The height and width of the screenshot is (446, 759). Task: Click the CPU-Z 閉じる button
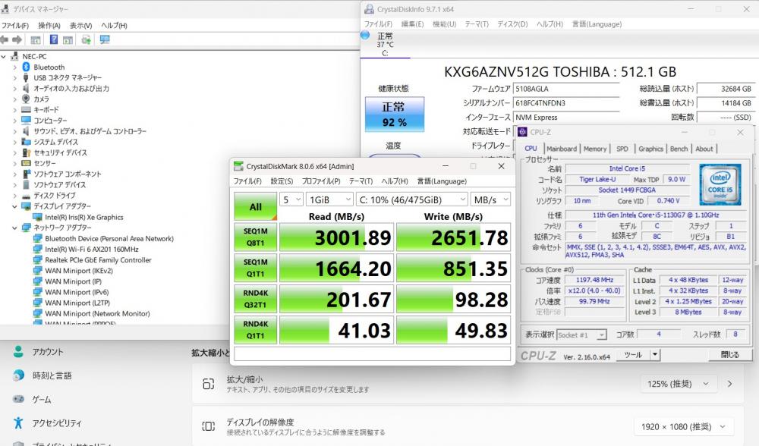point(729,355)
